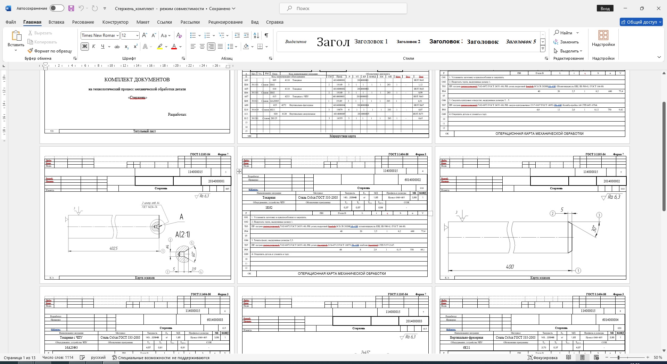Switch to the Рецензирование tab
The image size is (667, 364).
[225, 22]
